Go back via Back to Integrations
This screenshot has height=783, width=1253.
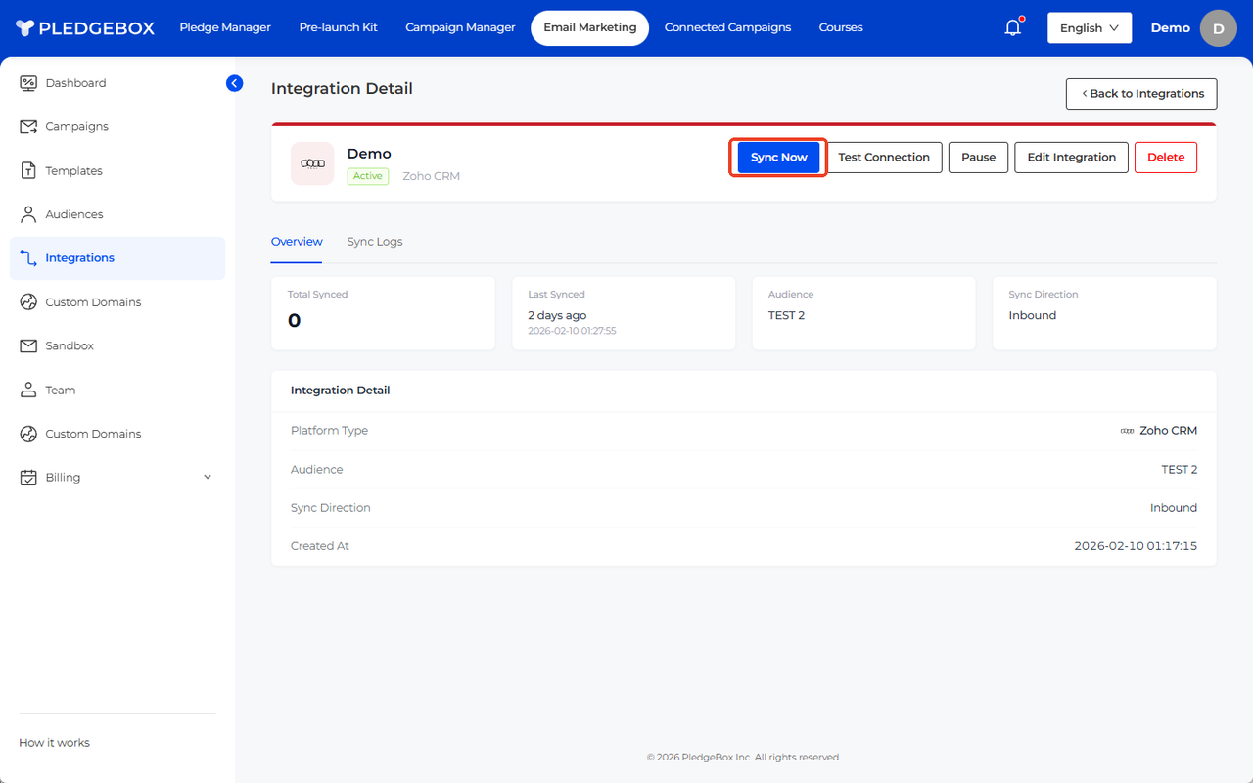(1141, 94)
